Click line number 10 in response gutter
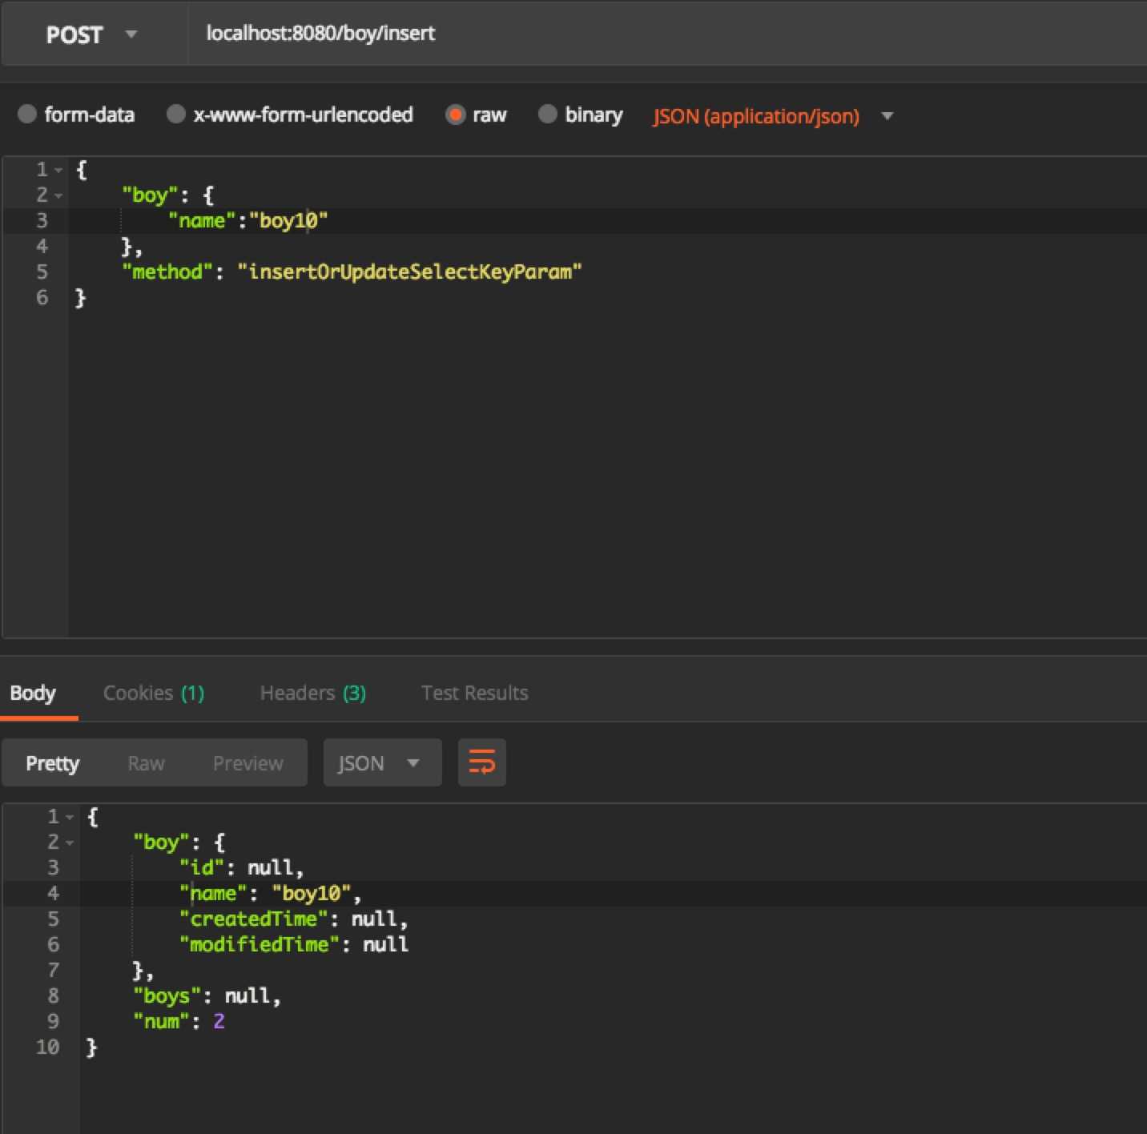The height and width of the screenshot is (1134, 1147). (x=47, y=1047)
